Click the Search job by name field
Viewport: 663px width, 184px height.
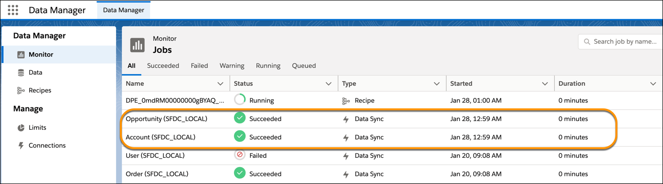pos(621,42)
